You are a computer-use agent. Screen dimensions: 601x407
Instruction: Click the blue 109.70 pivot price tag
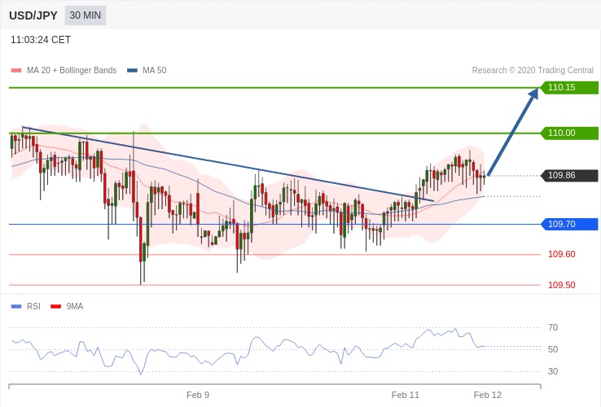click(x=569, y=225)
